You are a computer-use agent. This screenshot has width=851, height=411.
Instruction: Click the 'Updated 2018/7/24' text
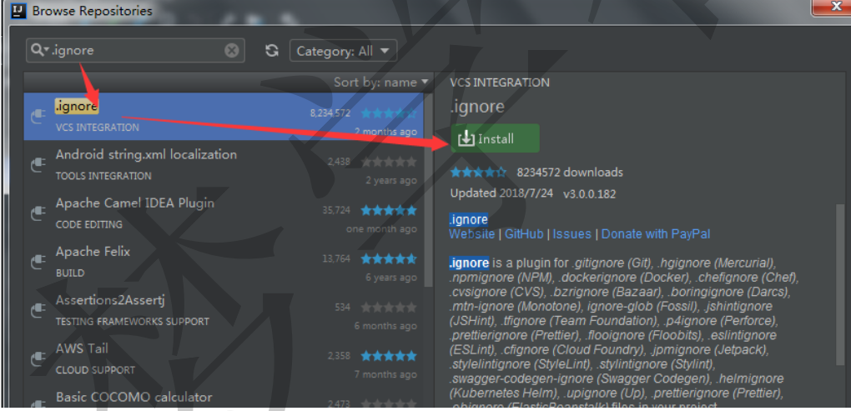pos(501,193)
